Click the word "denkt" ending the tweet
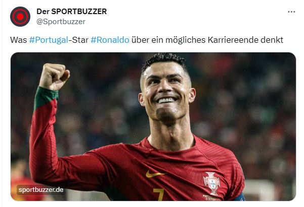The height and width of the screenshot is (207, 304). tap(272, 40)
